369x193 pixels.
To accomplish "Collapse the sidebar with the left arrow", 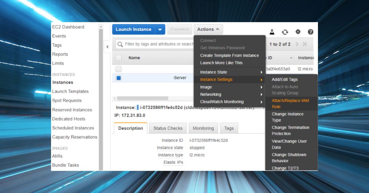I will [x=107, y=47].
